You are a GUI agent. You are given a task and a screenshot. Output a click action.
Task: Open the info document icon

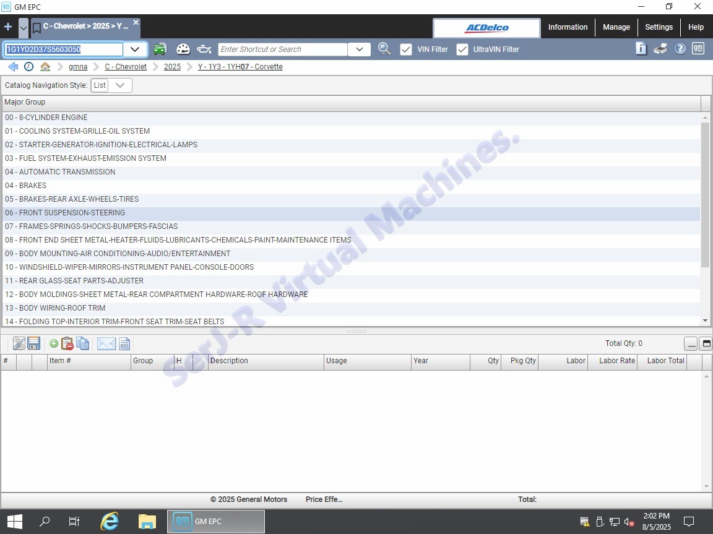(x=641, y=49)
